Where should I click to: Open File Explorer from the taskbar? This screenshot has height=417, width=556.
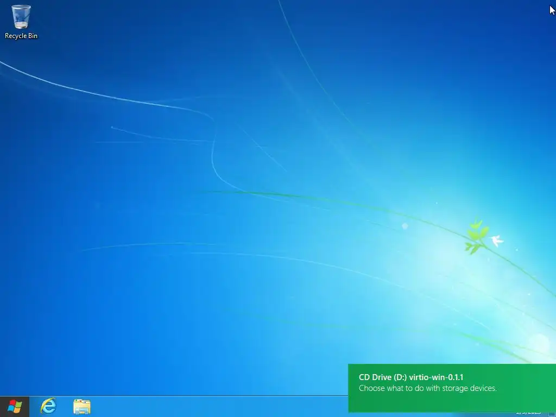pyautogui.click(x=82, y=406)
